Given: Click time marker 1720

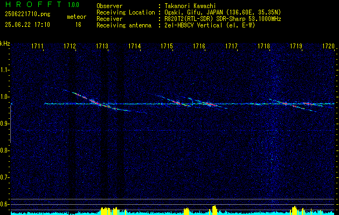Looking at the screenshot, I should point(328,46).
